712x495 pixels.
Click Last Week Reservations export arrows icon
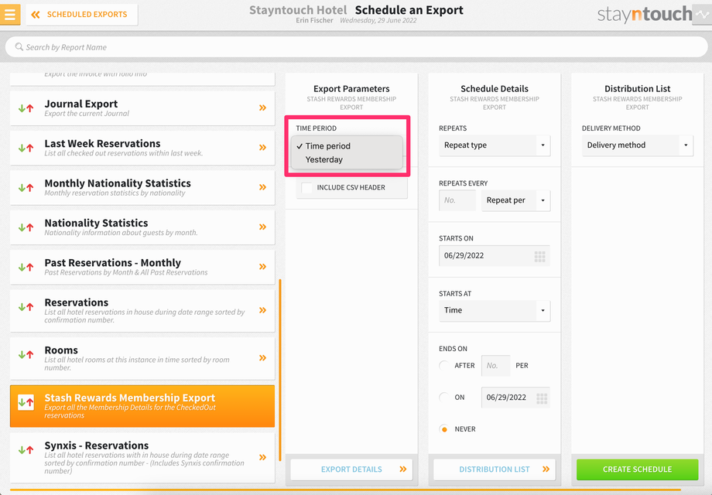26,148
